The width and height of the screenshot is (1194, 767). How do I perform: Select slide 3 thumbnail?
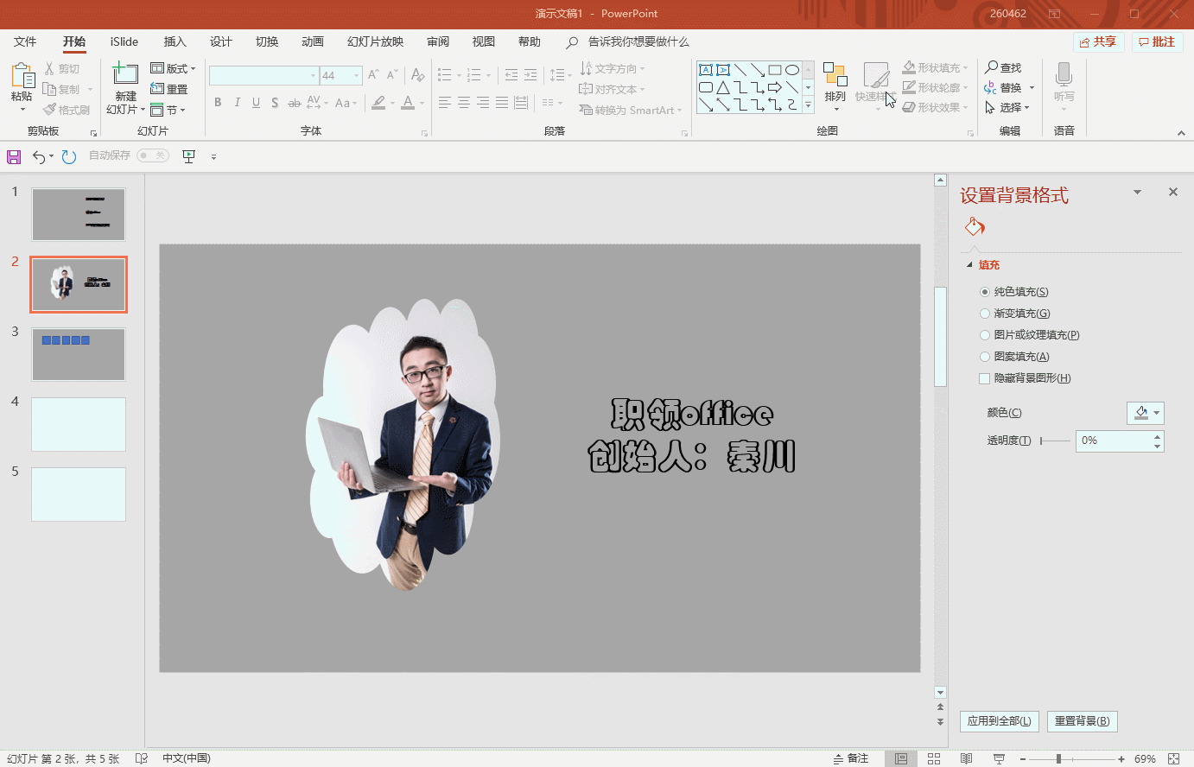[x=79, y=354]
